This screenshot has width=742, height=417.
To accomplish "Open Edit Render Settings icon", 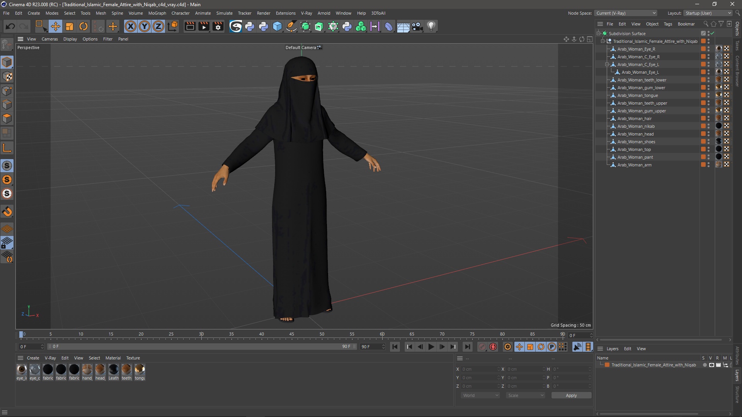I will click(x=218, y=26).
